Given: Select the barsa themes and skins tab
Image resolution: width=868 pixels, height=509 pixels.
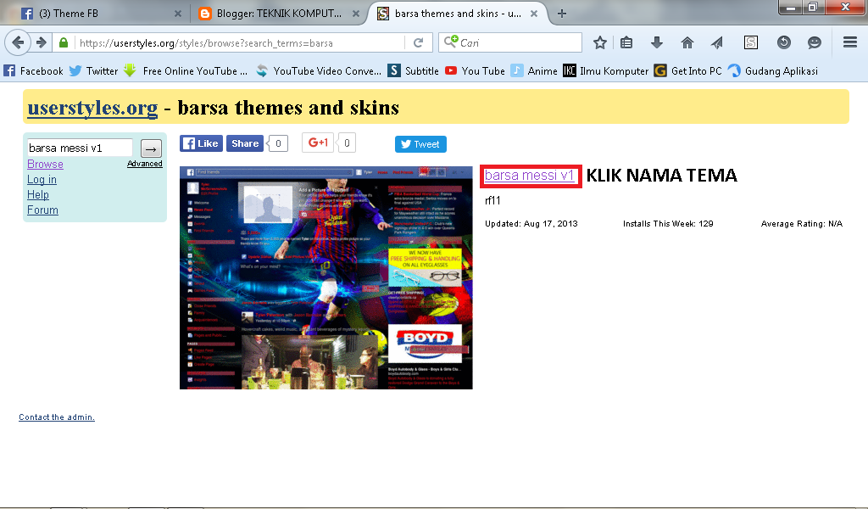Looking at the screenshot, I should click(x=457, y=14).
